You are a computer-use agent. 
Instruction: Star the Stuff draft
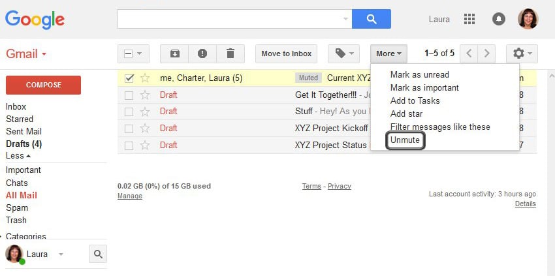click(145, 112)
